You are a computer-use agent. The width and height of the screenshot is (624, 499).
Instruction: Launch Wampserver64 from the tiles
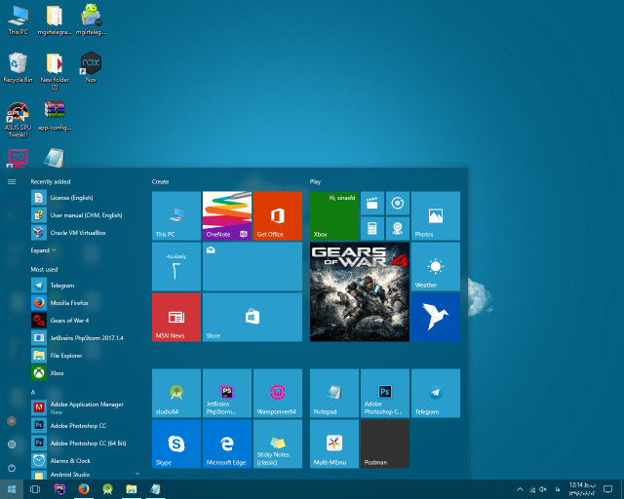click(278, 393)
